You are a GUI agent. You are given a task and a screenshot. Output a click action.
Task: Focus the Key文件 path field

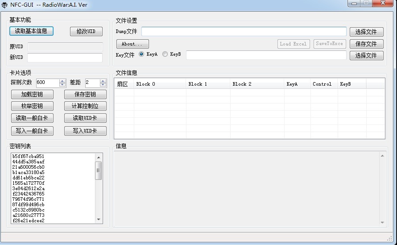point(266,55)
